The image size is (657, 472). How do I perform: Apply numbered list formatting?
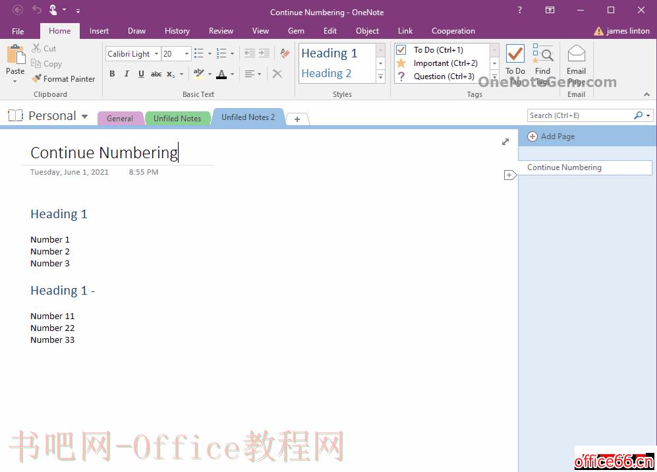(x=221, y=53)
